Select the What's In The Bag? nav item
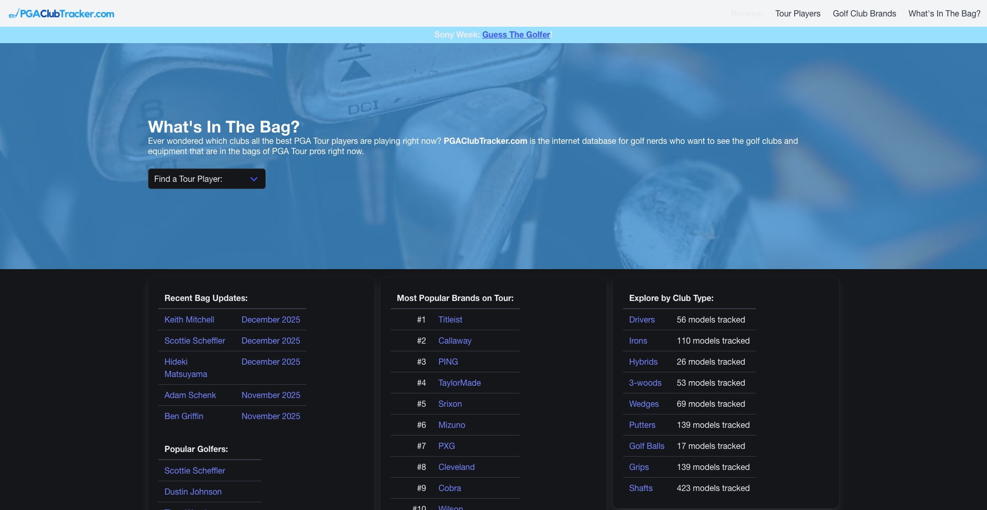Viewport: 987px width, 510px height. pyautogui.click(x=944, y=14)
